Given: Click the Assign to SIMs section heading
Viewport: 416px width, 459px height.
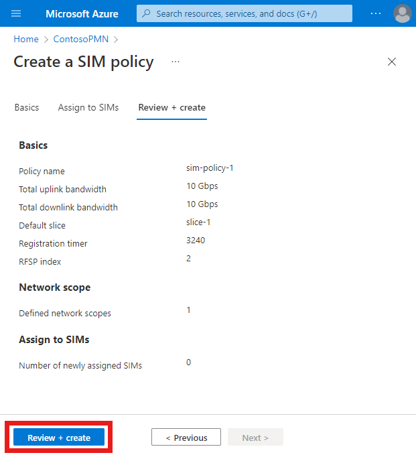Looking at the screenshot, I should [54, 340].
